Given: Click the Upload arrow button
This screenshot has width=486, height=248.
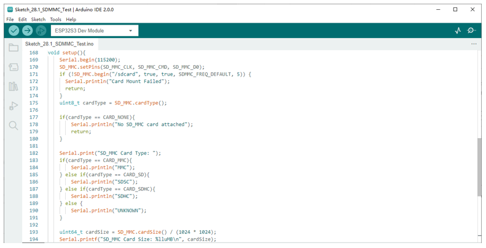Looking at the screenshot, I should [27, 30].
